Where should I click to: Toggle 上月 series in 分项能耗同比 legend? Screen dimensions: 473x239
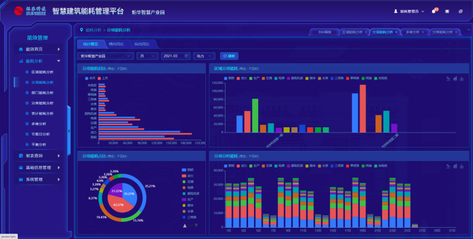point(102,78)
